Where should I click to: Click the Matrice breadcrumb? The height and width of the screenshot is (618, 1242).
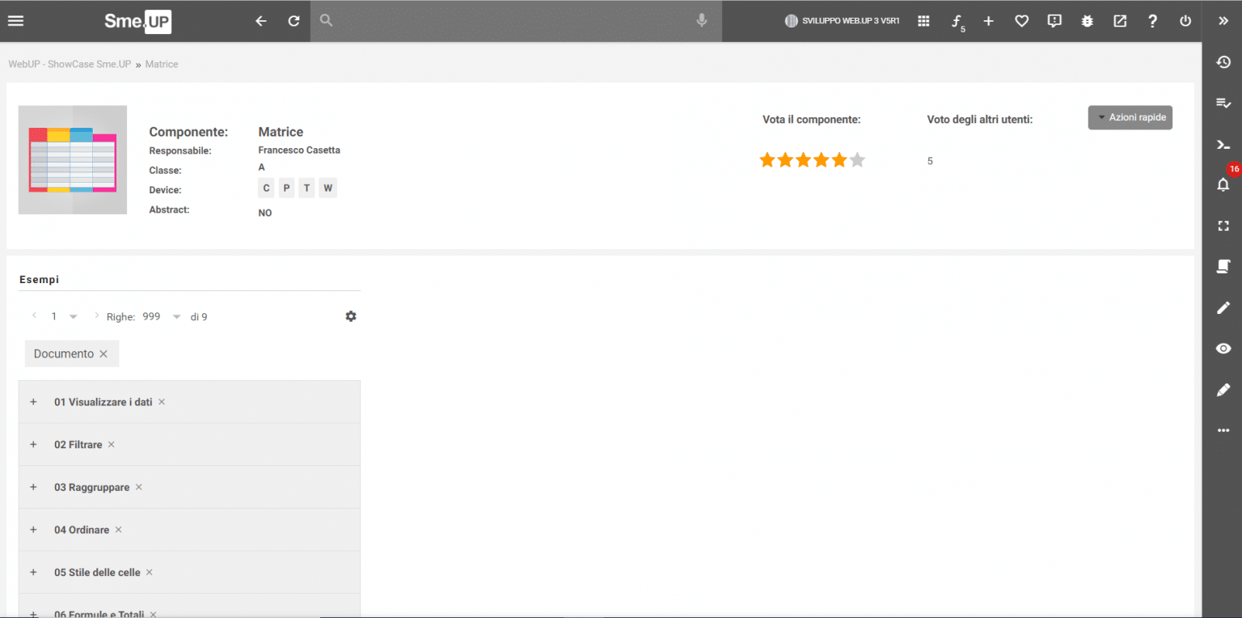click(162, 64)
